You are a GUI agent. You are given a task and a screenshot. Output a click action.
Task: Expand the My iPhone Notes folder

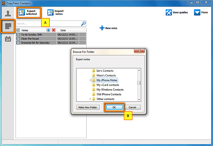coord(90,80)
